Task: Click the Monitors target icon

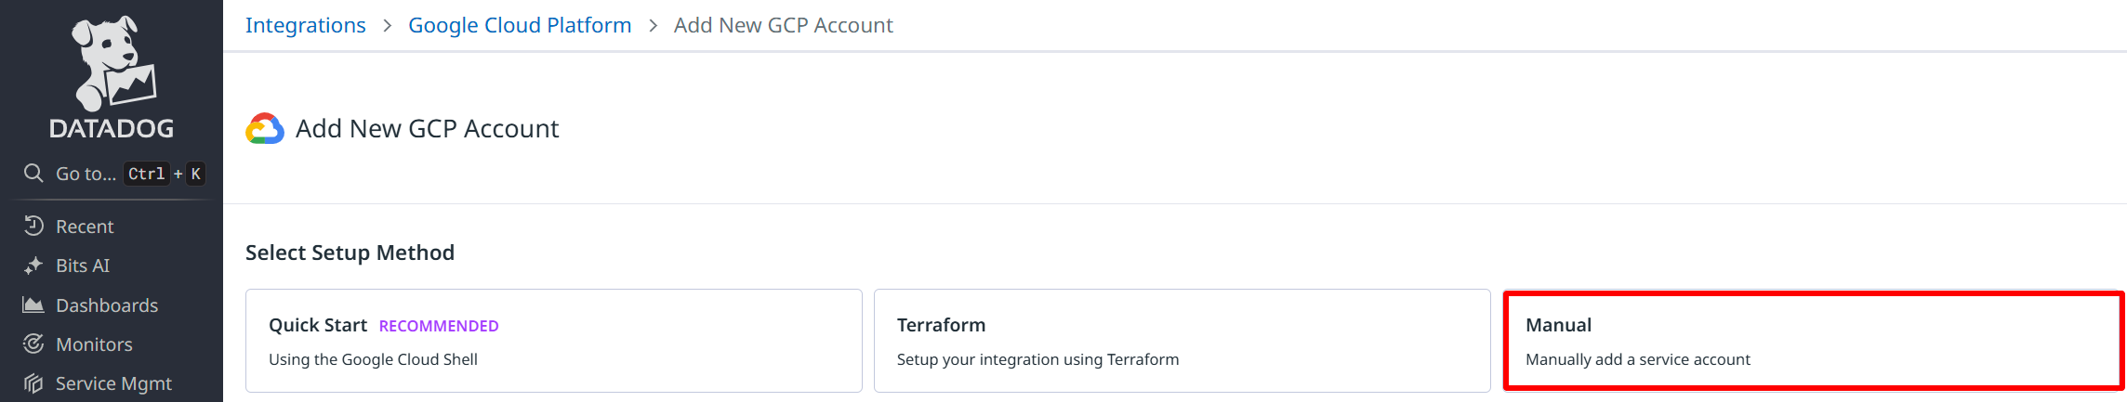Action: 33,344
